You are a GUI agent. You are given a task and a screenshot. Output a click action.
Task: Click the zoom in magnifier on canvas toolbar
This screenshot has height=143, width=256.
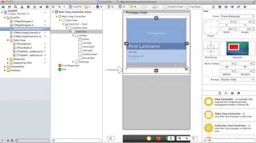[x=193, y=139]
